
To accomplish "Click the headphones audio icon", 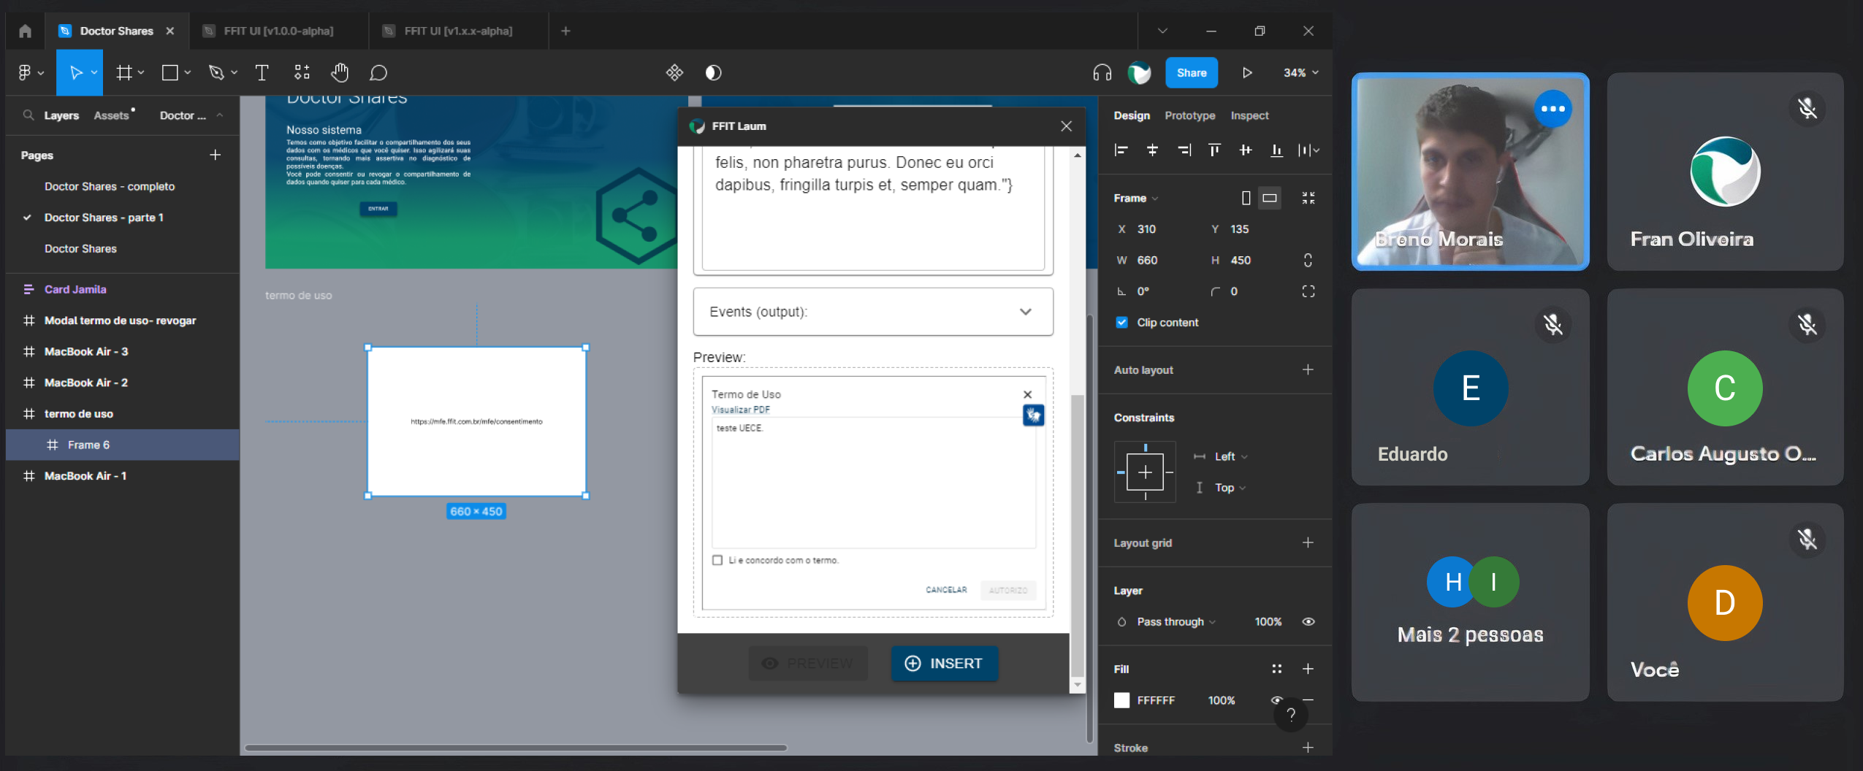I will point(1102,72).
